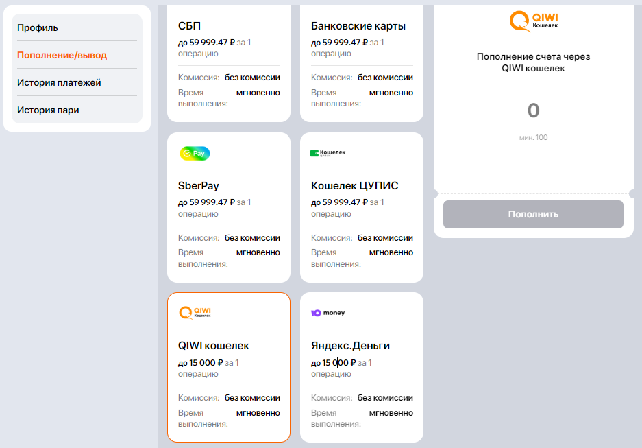Click the YooMoney logo icon

(328, 313)
